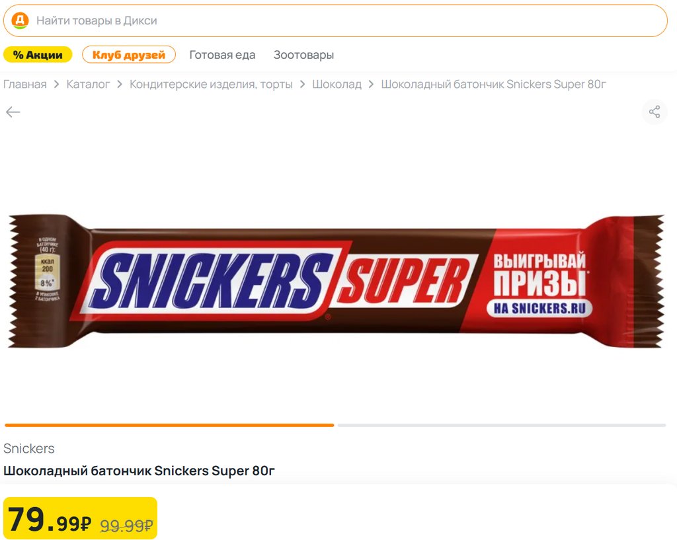This screenshot has width=677, height=540.
Task: Switch to second image via gray slider segment
Action: point(502,425)
